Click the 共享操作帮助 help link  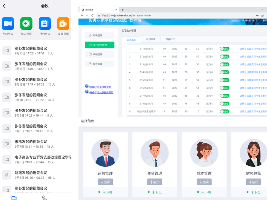(100, 87)
